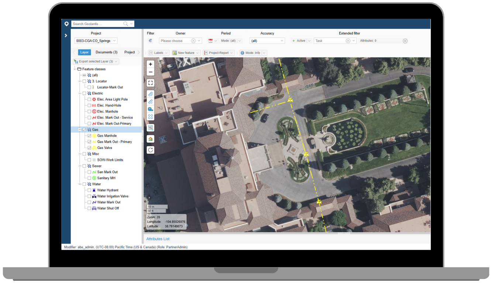This screenshot has height=283, width=492.
Task: Open the Attributes List link
Action: (158, 239)
